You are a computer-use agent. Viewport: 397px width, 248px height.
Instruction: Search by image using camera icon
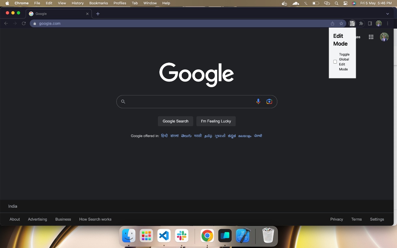pyautogui.click(x=269, y=101)
